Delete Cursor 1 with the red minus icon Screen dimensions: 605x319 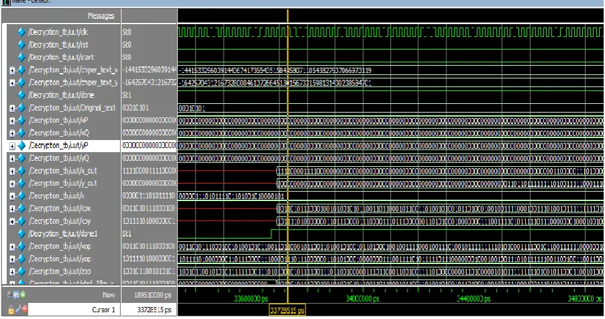(25, 308)
